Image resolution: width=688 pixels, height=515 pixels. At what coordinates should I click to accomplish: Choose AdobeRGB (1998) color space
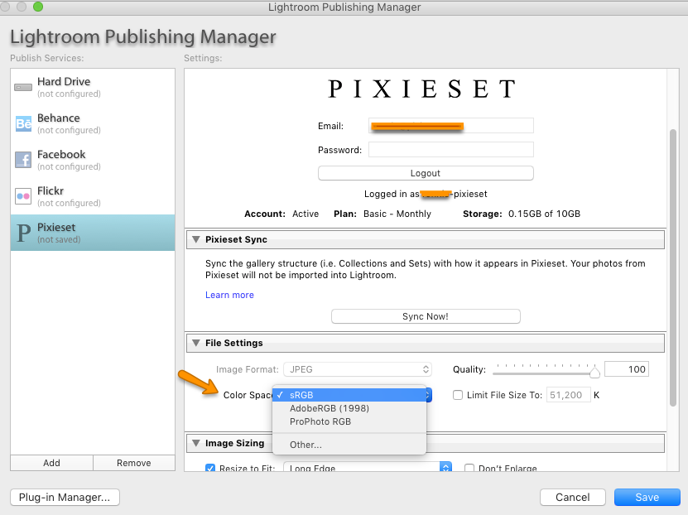pyautogui.click(x=349, y=408)
